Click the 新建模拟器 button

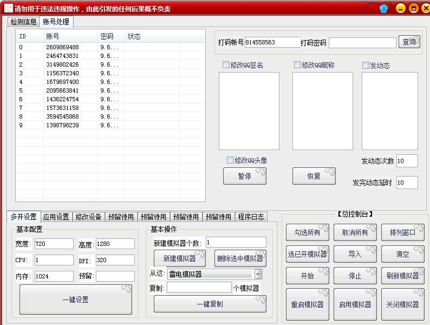click(180, 258)
